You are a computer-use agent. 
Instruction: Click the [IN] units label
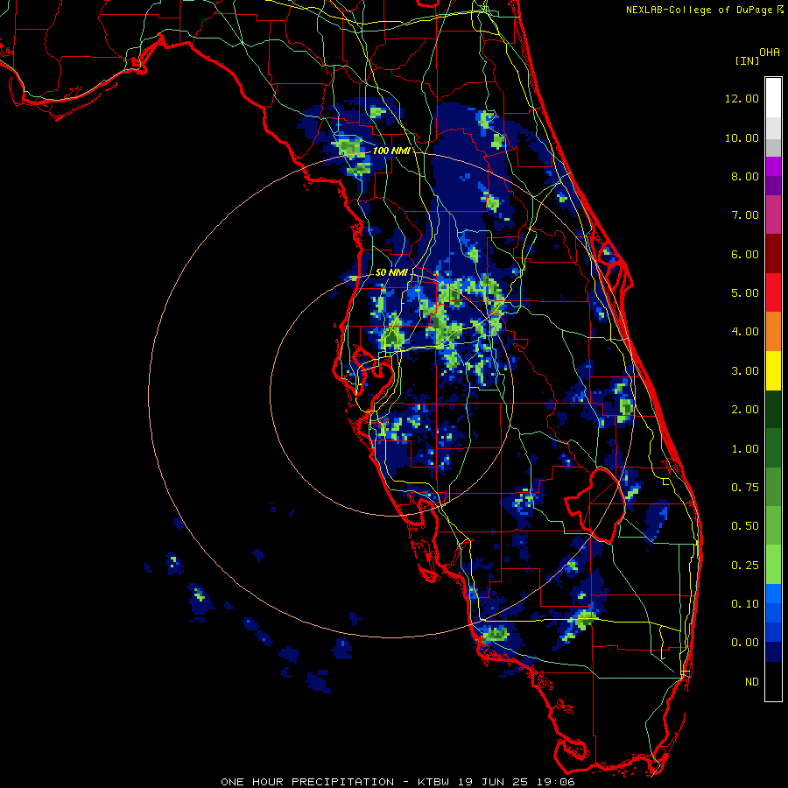pyautogui.click(x=747, y=60)
